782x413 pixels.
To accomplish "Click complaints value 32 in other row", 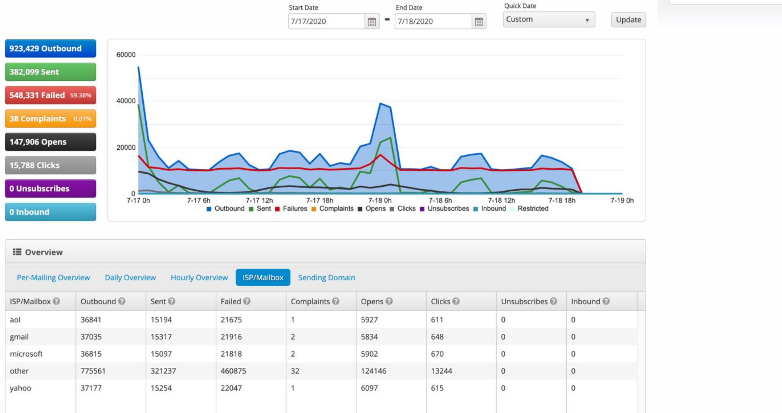I will coord(295,371).
